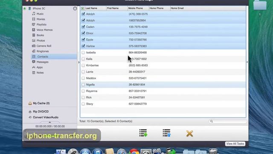The width and height of the screenshot is (273, 154).
Task: Check the Maddox contact checkbox
Action: [x=83, y=78]
